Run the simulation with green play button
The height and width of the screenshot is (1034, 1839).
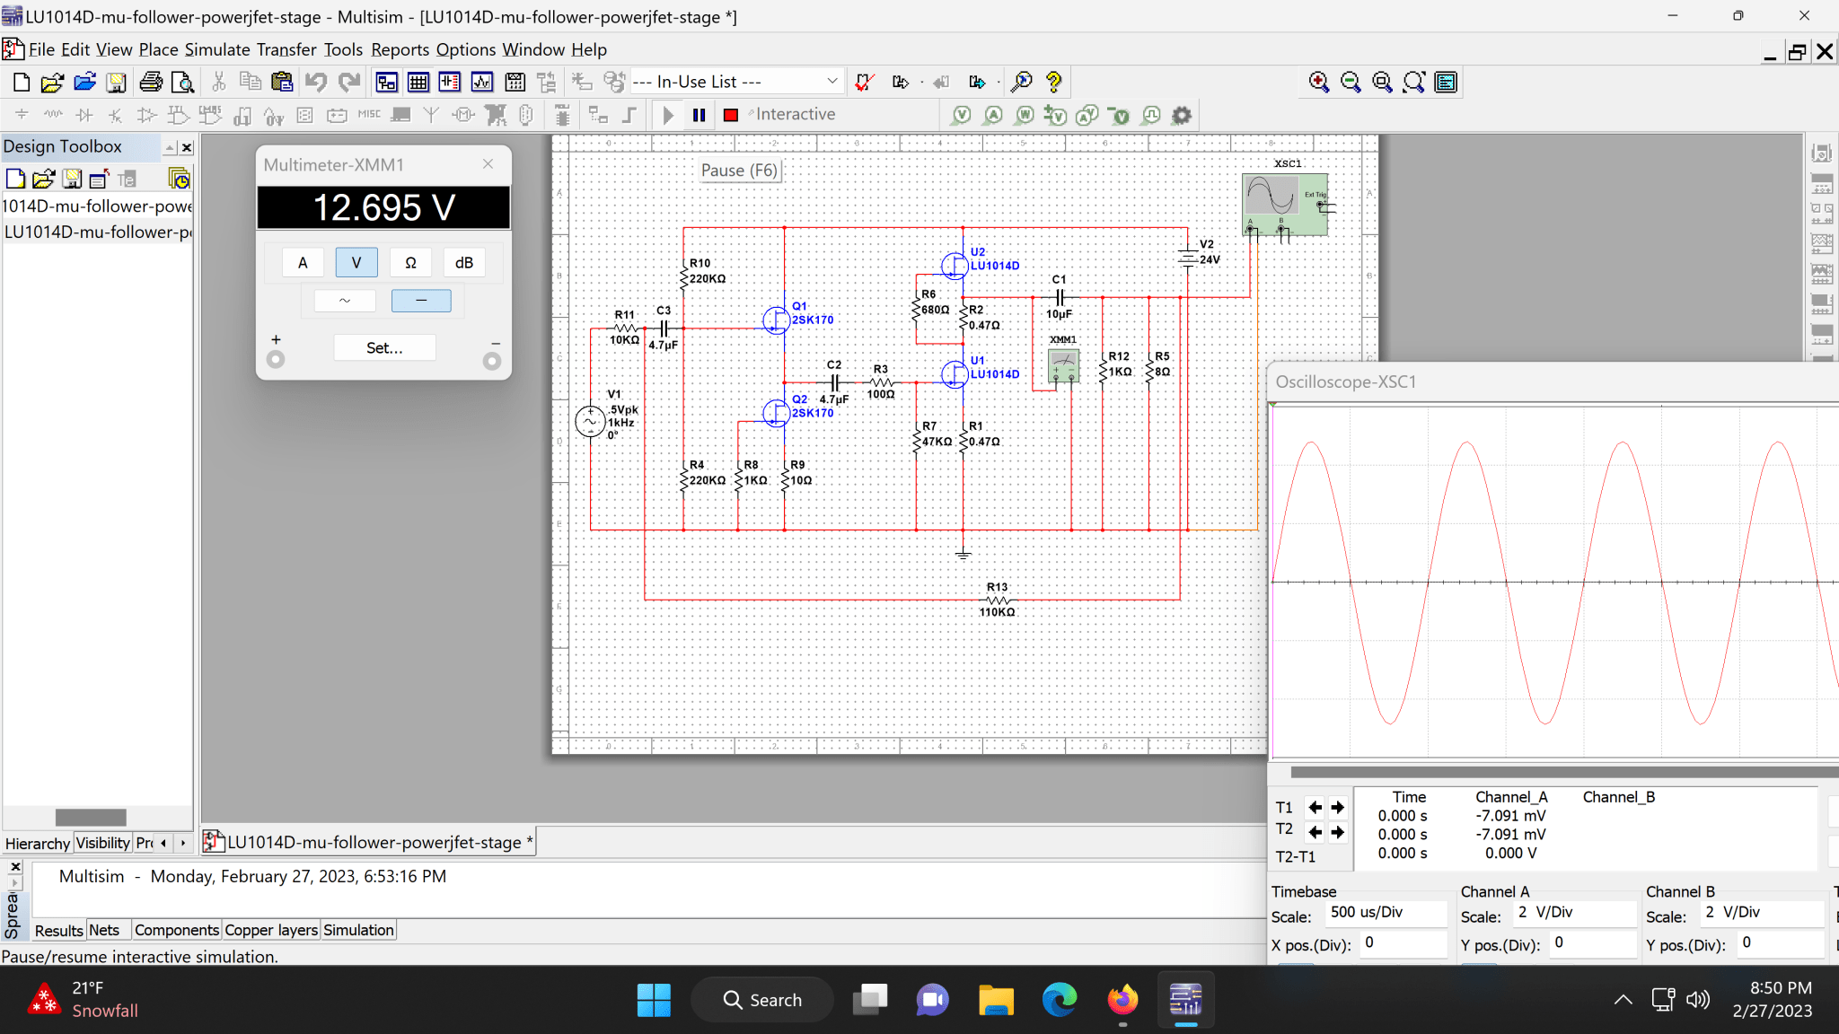pos(667,115)
